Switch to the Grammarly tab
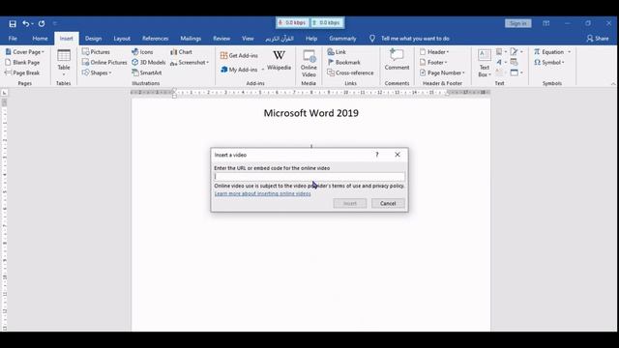 coord(342,39)
